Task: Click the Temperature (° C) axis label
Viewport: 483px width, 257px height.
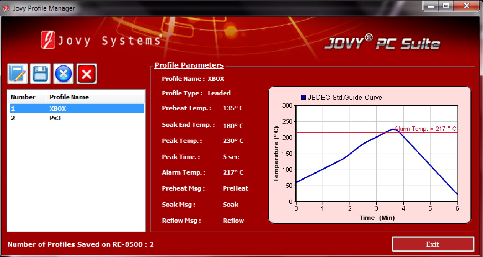Action: [x=277, y=154]
